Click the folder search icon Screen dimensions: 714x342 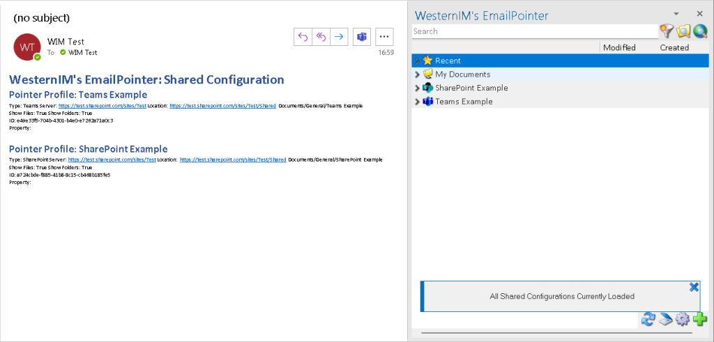[683, 31]
